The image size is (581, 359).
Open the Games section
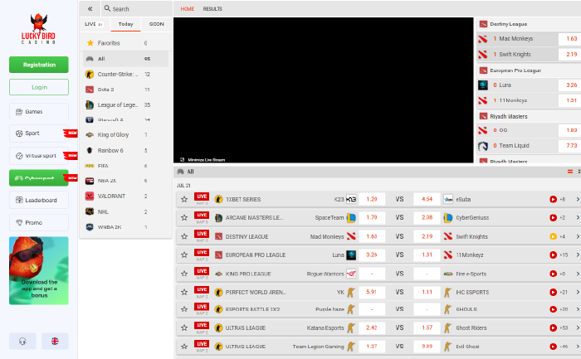coord(39,112)
